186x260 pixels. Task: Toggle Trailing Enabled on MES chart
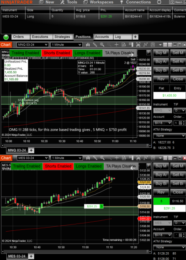tap(27, 166)
